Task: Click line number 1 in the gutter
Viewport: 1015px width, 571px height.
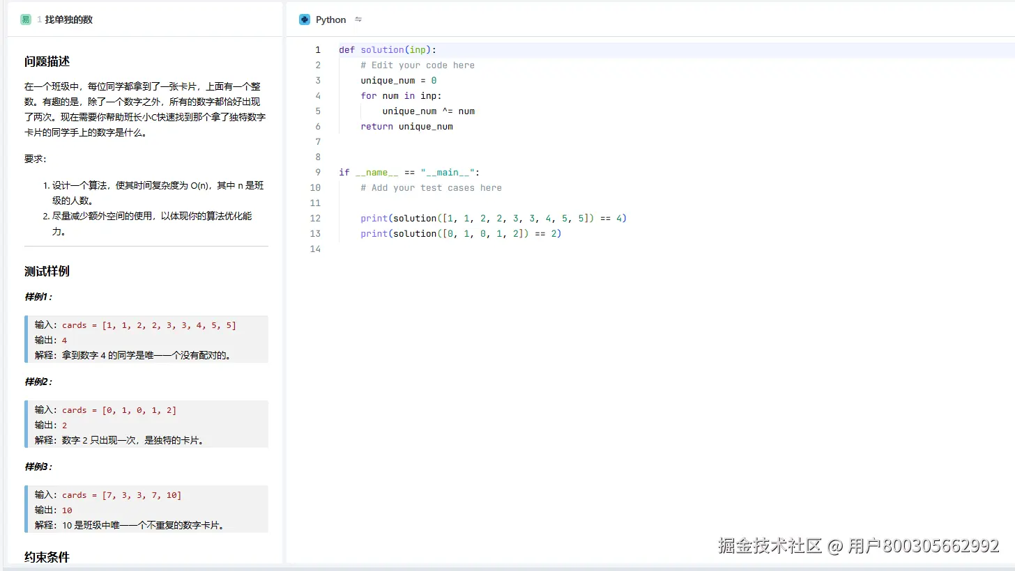Action: (x=318, y=50)
